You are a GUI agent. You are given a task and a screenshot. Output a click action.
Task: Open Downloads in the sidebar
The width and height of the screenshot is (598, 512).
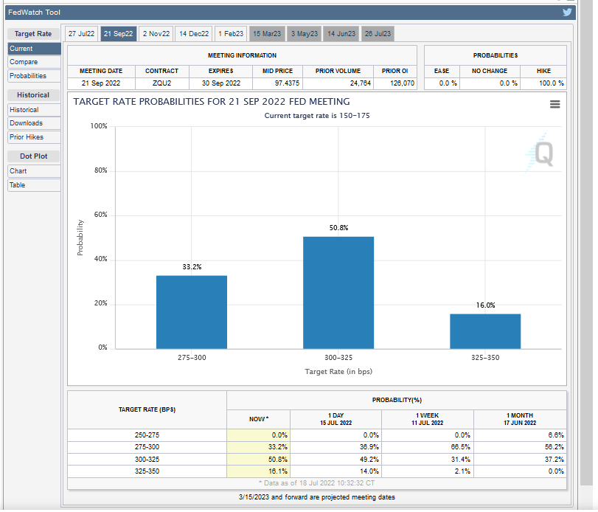coord(34,123)
